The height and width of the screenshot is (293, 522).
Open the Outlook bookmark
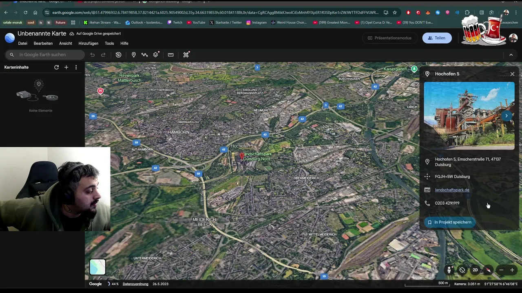click(x=144, y=22)
